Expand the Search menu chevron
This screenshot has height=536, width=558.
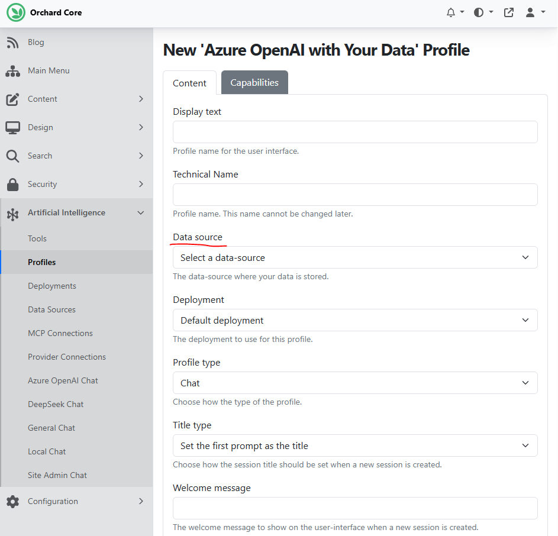click(141, 156)
